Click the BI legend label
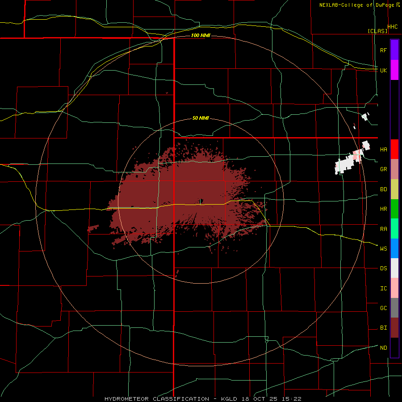The height and width of the screenshot is (402, 402). click(x=383, y=328)
